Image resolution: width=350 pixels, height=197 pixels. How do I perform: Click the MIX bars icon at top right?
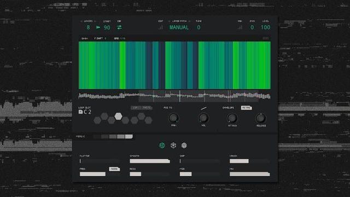(240, 28)
